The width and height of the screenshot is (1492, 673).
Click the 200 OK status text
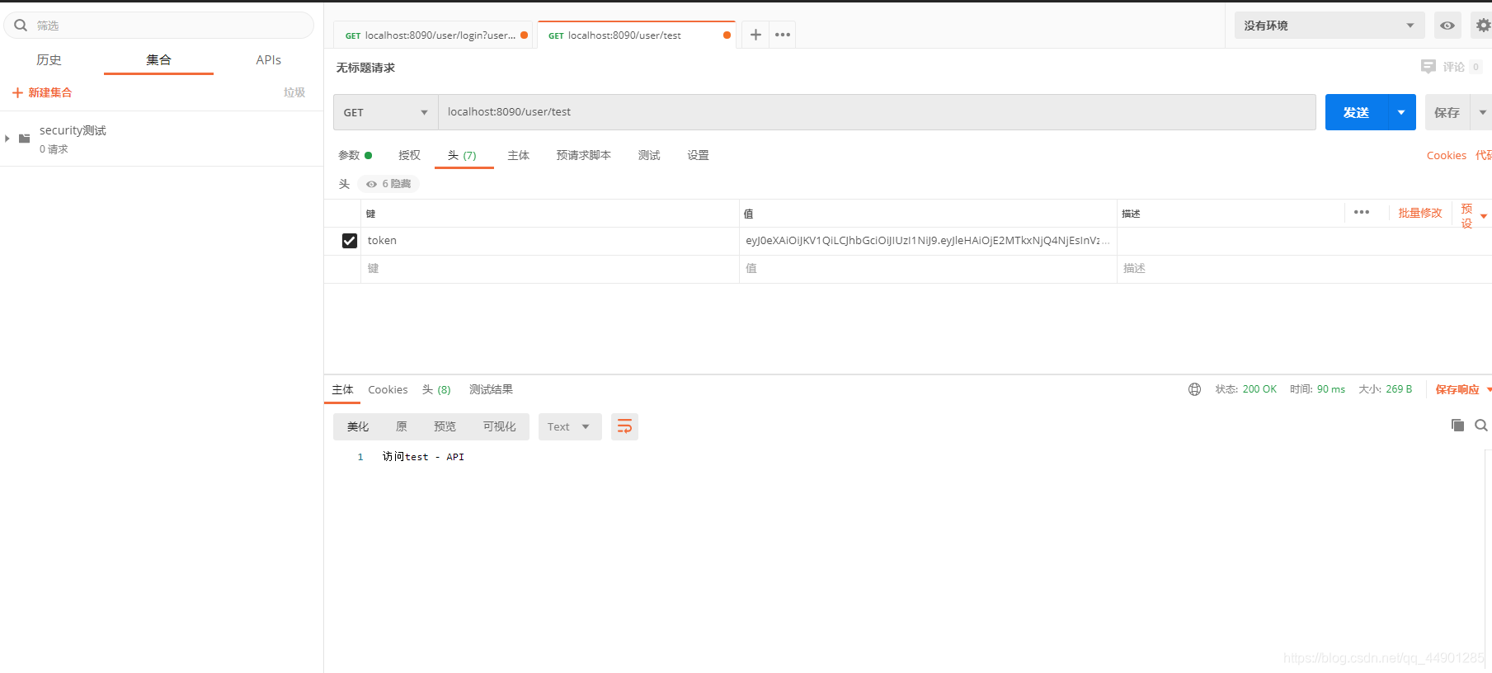(x=1259, y=389)
